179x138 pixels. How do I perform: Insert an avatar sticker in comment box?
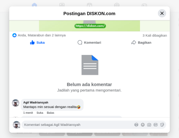pos(136,125)
